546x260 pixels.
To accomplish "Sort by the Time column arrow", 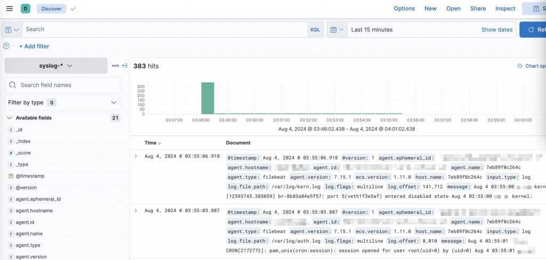I will tap(159, 143).
